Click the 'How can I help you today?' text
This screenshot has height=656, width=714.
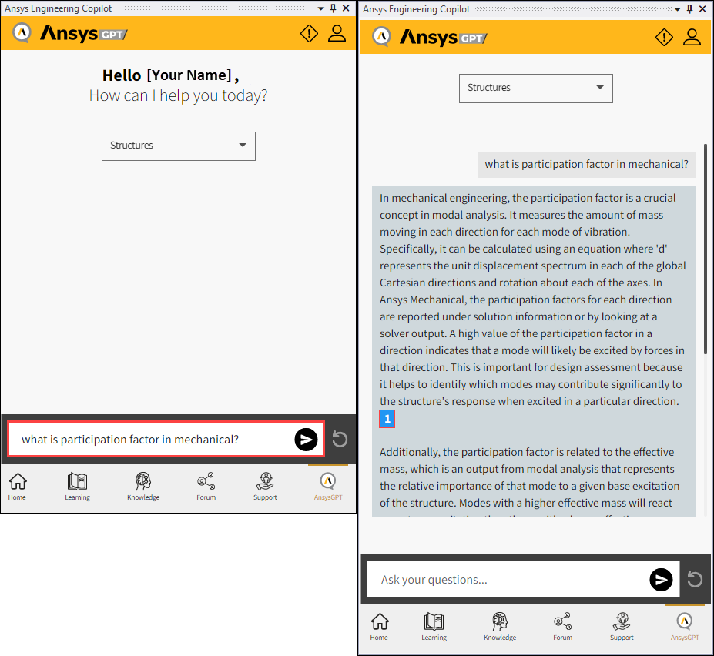click(178, 95)
